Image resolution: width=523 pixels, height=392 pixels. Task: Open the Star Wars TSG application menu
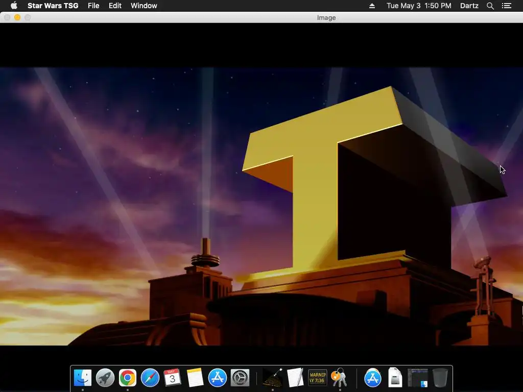(x=53, y=6)
